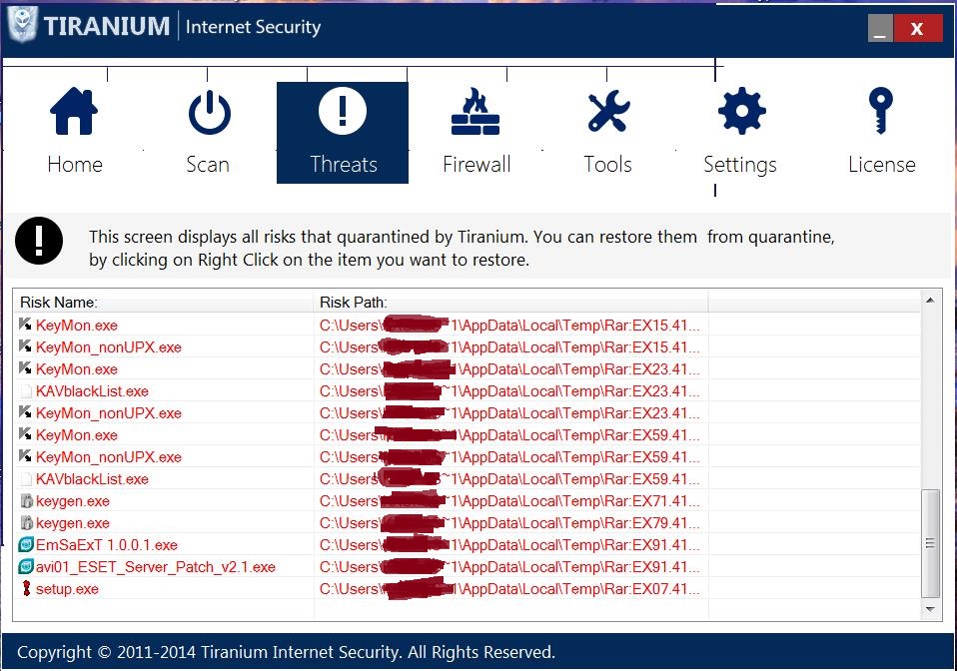Minimize the Tiranium window
This screenshot has width=957, height=671.
click(x=880, y=28)
